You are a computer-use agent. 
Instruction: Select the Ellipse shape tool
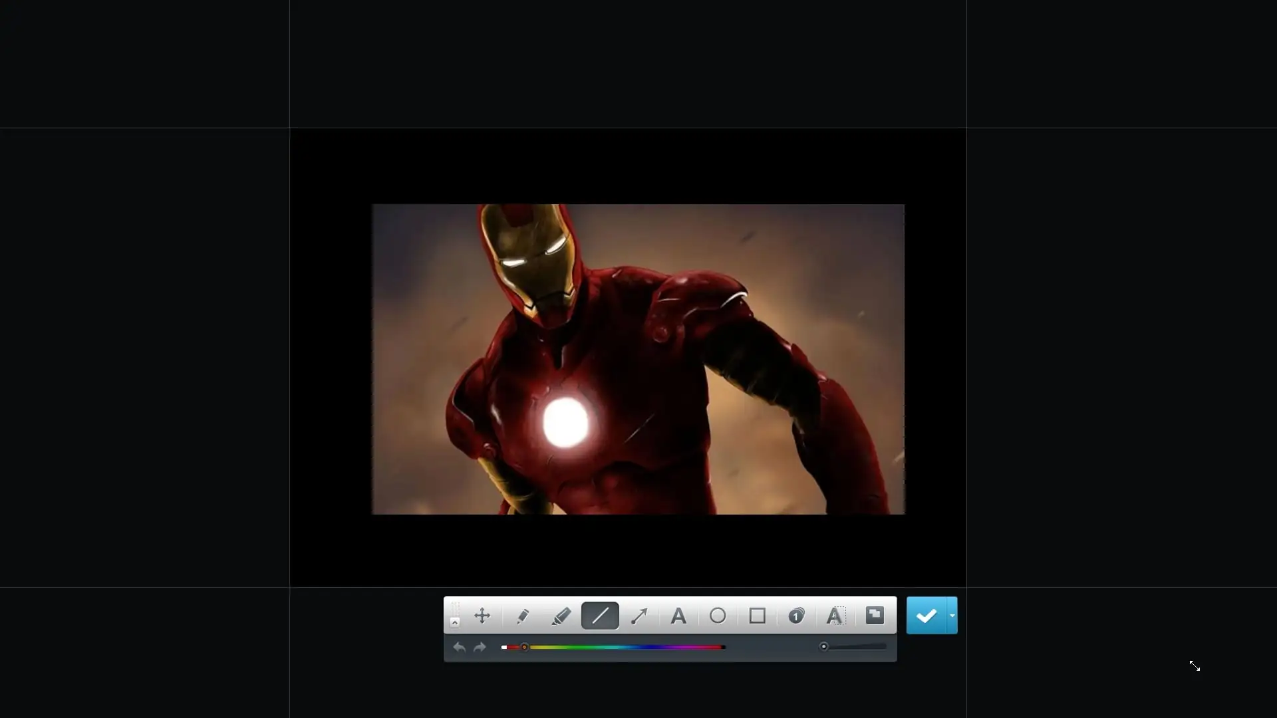[718, 616]
